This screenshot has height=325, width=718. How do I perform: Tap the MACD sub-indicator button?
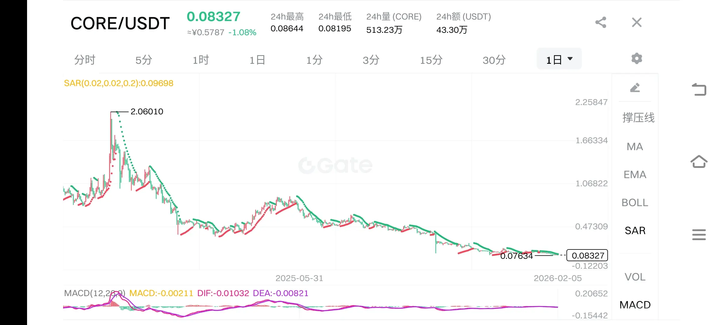(635, 305)
